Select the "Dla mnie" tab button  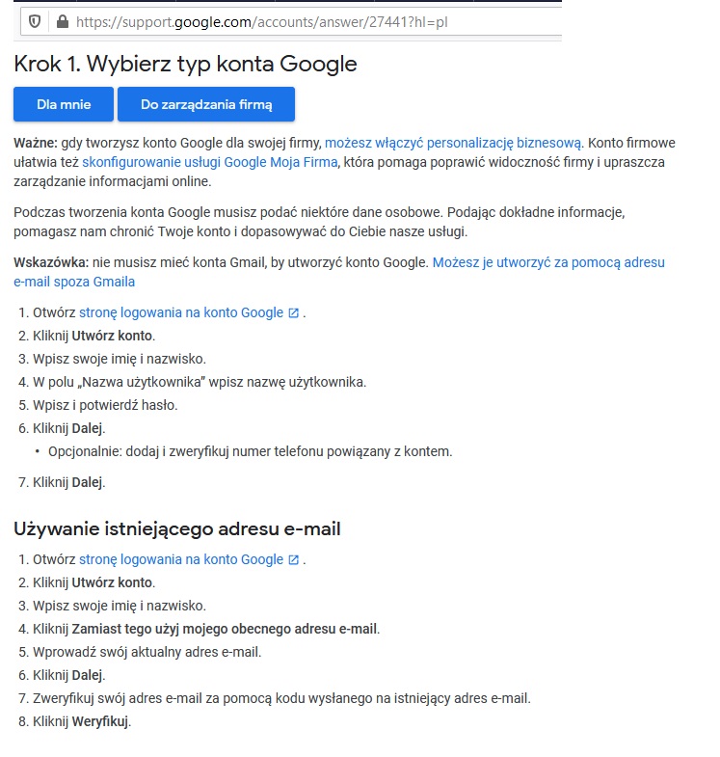[63, 104]
